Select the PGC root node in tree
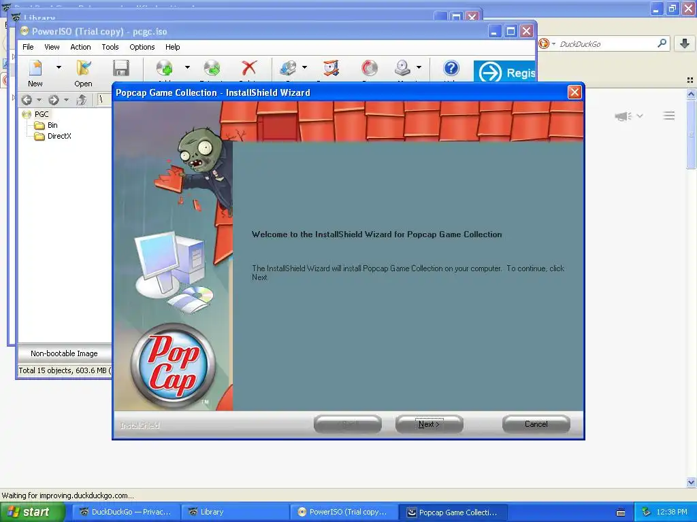The image size is (697, 522). tap(42, 114)
